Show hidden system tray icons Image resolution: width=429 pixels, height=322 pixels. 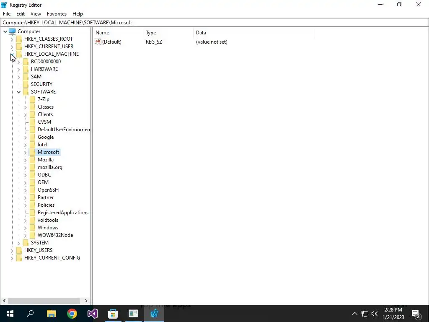354,314
